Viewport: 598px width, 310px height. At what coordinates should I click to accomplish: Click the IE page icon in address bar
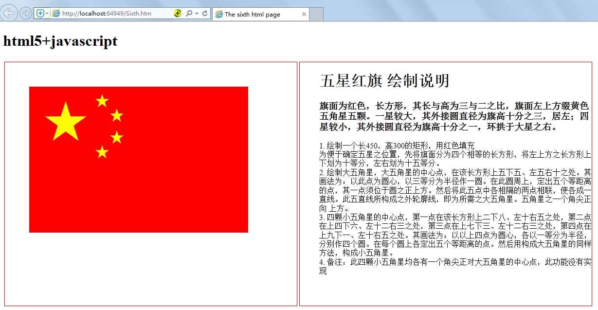coord(56,14)
